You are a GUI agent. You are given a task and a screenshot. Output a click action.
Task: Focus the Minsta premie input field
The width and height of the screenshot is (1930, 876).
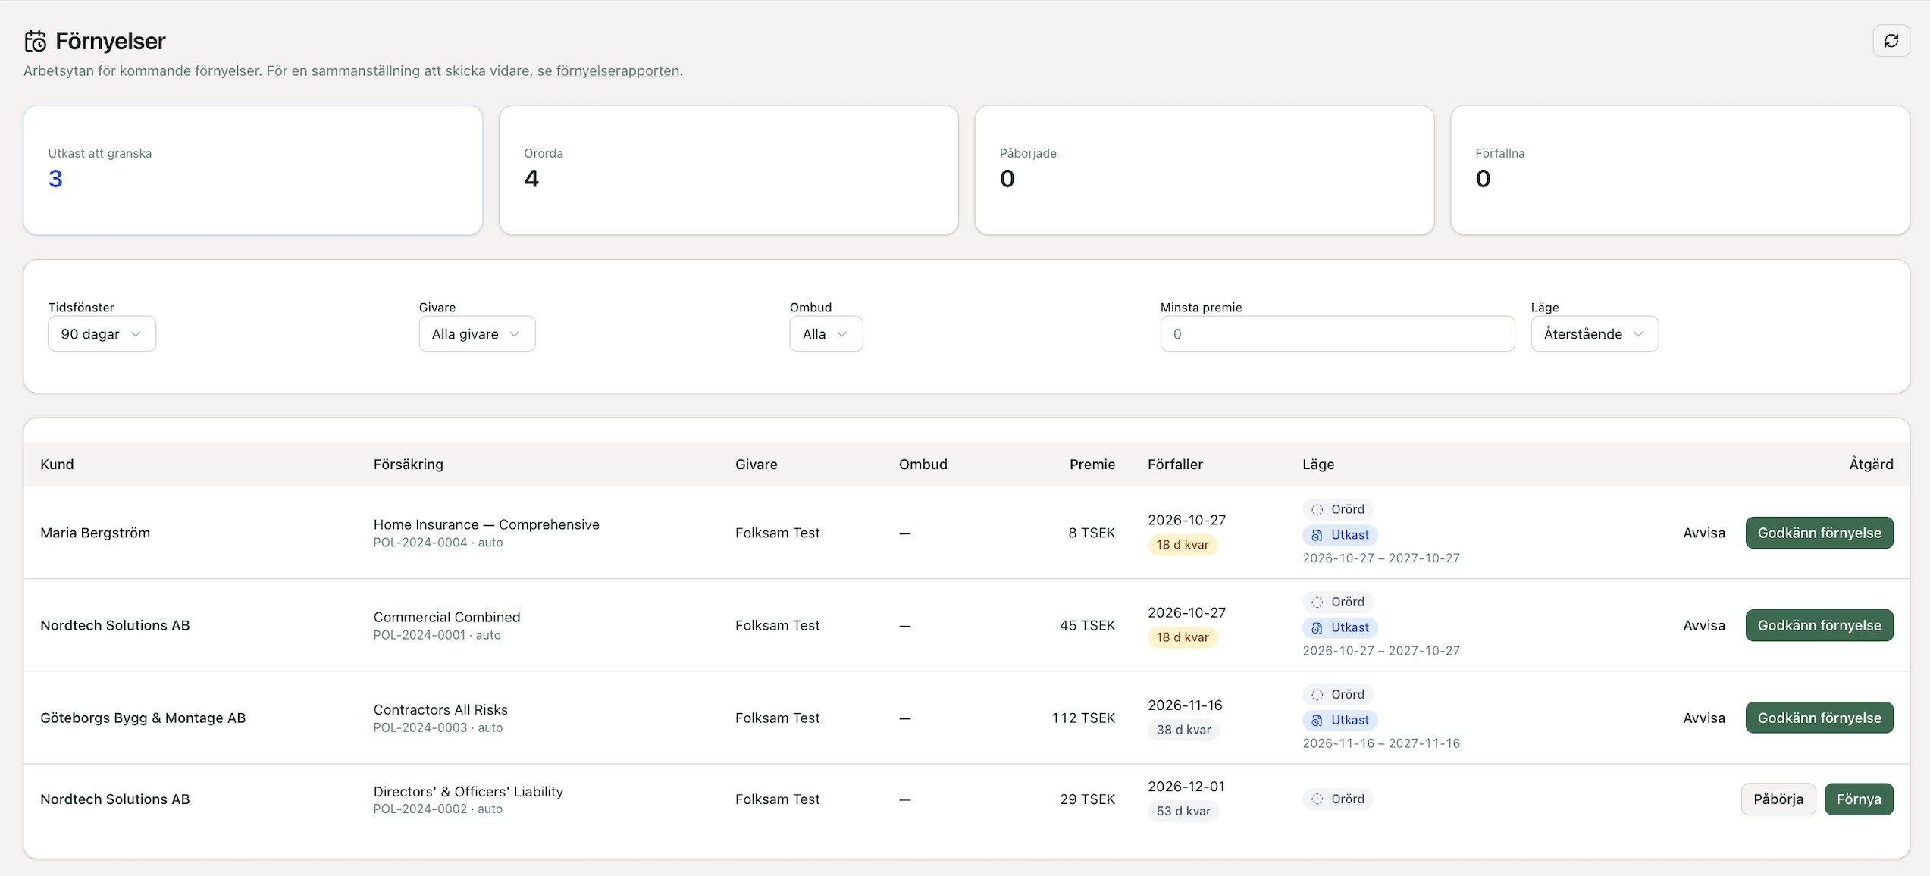[x=1337, y=334]
